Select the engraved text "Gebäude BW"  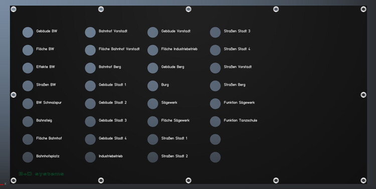[47, 31]
